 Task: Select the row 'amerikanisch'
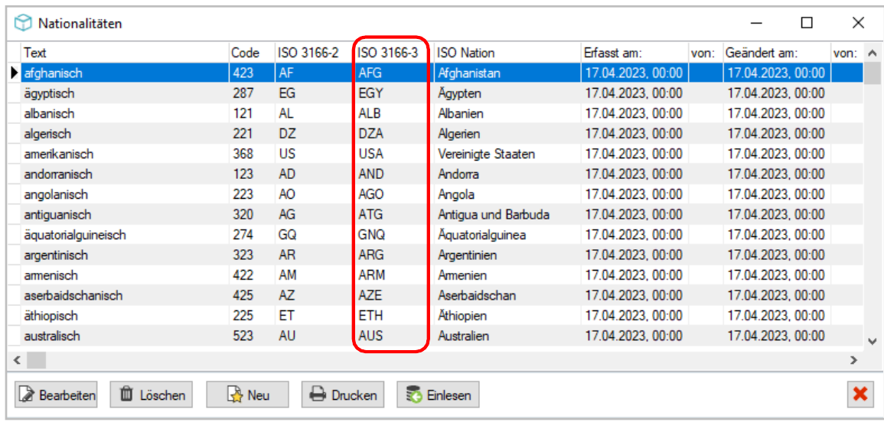(x=436, y=154)
